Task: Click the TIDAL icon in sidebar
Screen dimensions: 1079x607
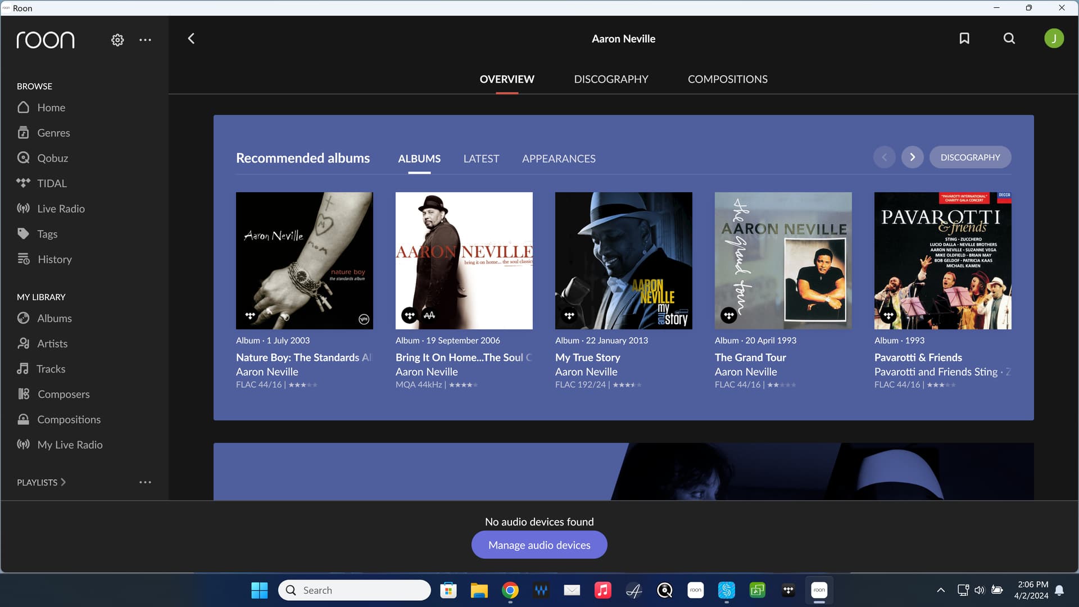Action: click(x=23, y=183)
